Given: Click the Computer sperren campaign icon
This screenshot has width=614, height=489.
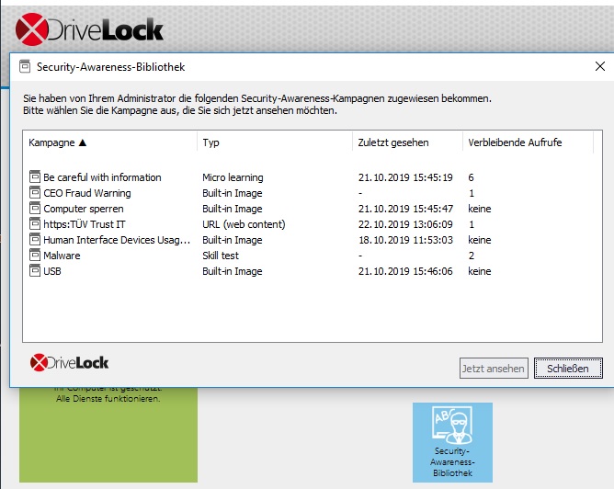Looking at the screenshot, I should (35, 209).
